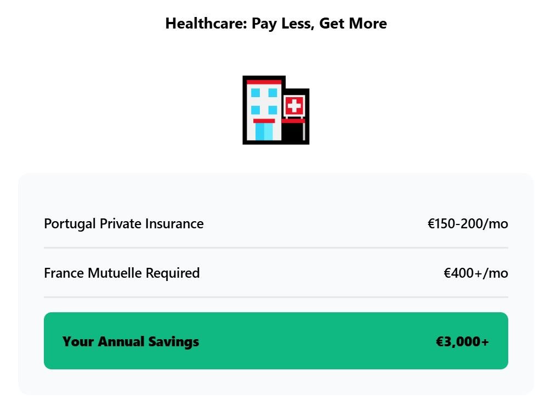The width and height of the screenshot is (551, 416).
Task: Select the 'France Mutuelle Required' label
Action: (122, 273)
